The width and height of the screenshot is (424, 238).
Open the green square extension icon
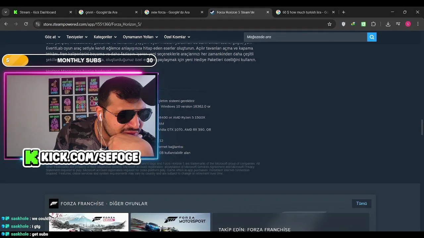pyautogui.click(x=363, y=24)
